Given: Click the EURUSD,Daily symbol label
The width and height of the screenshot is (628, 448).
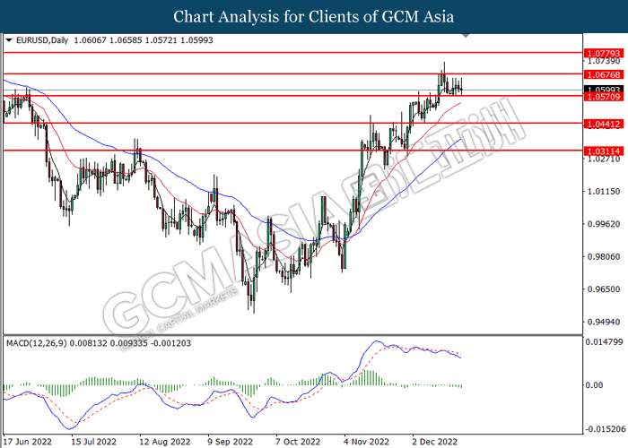Looking at the screenshot, I should pos(42,40).
